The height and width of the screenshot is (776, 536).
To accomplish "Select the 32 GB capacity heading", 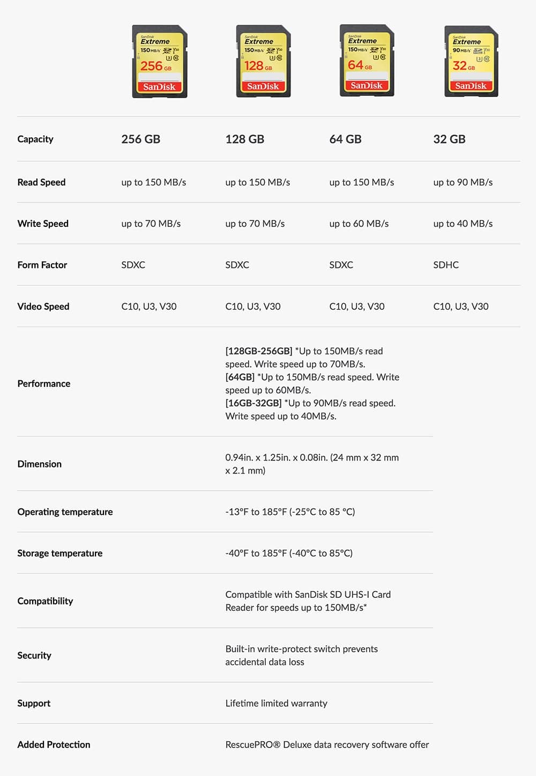I will tap(449, 139).
